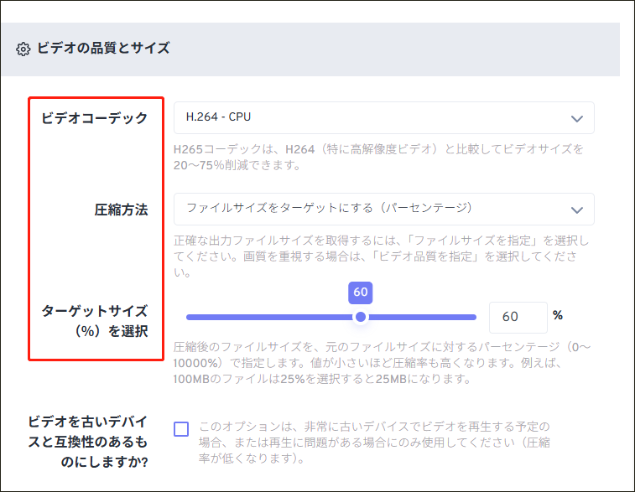Click the 圧縮後のファイルサイズ explanation text
Viewport: 635px width, 492px height.
(x=382, y=363)
